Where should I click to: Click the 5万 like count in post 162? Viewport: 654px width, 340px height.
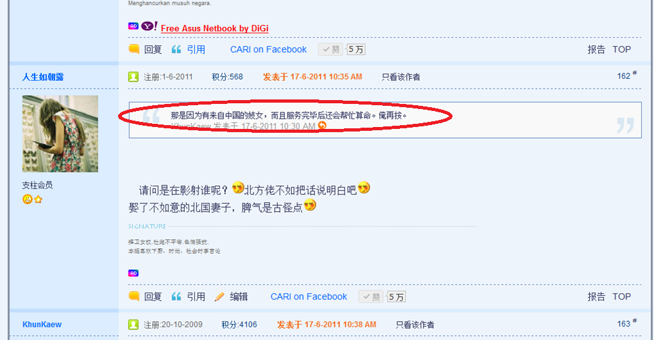point(396,297)
